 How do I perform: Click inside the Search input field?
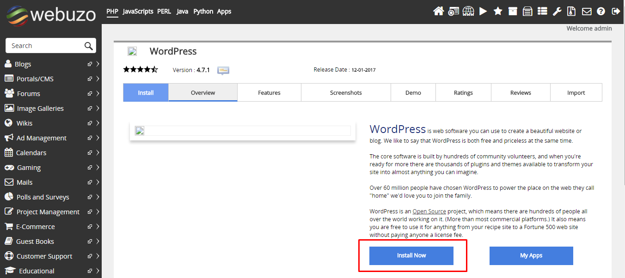pyautogui.click(x=44, y=45)
